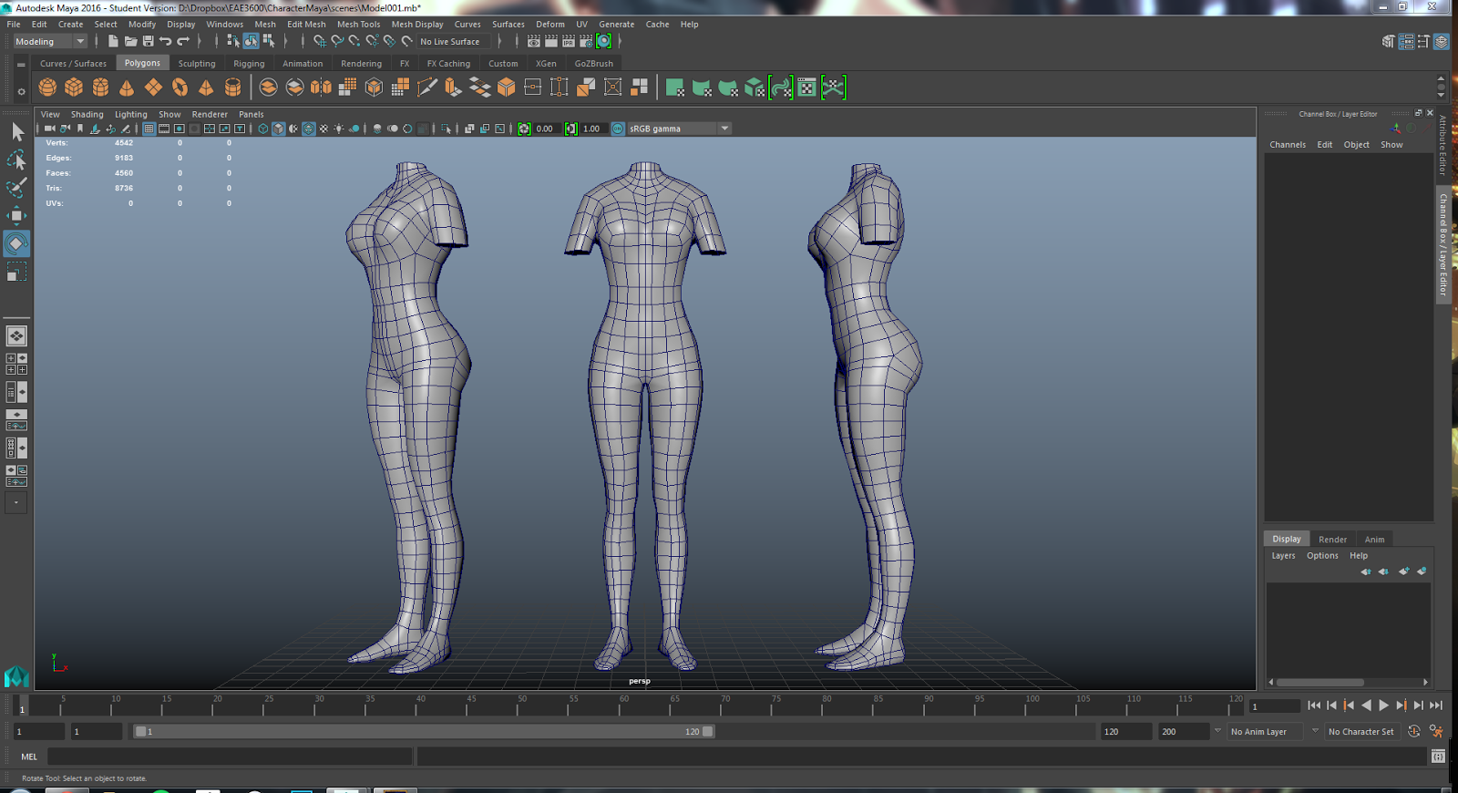
Task: Create a polygon cylinder from the shelf
Action: click(100, 88)
